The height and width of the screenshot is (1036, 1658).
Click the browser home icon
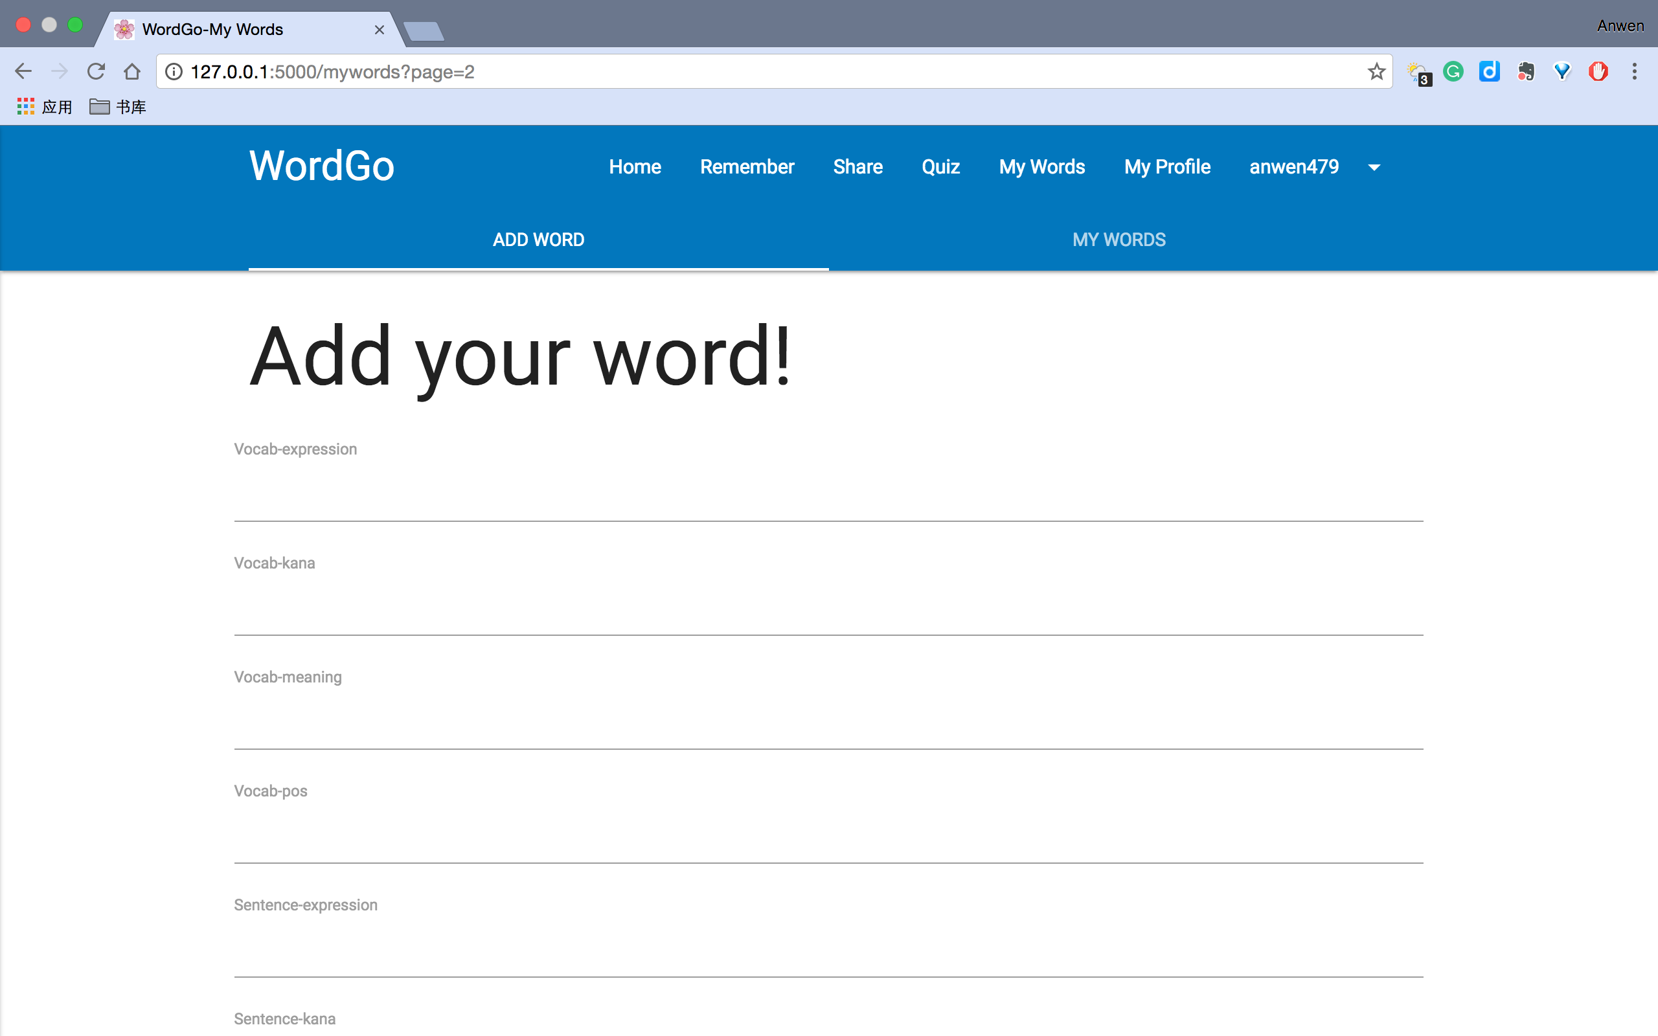[132, 71]
